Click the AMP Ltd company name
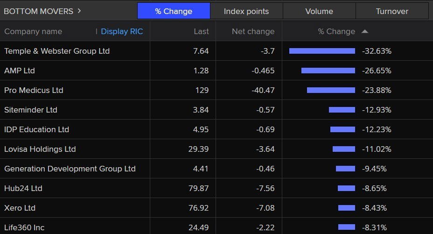433x234 pixels. [20, 71]
